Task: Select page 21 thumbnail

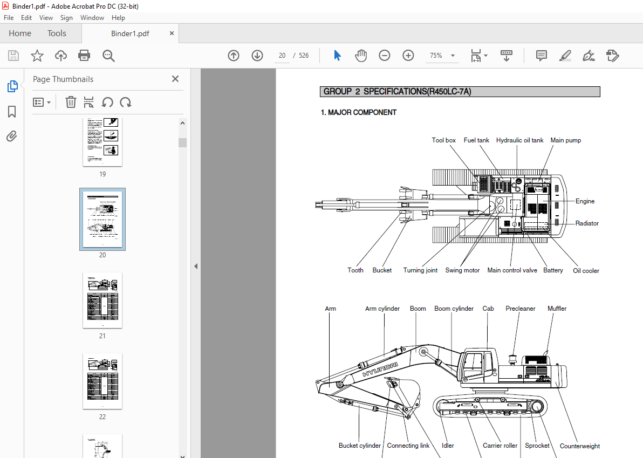Action: [x=102, y=300]
